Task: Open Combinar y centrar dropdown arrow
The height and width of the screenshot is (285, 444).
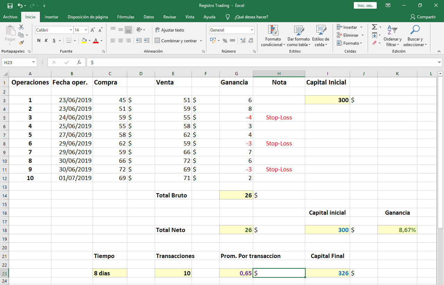Action: 201,41
